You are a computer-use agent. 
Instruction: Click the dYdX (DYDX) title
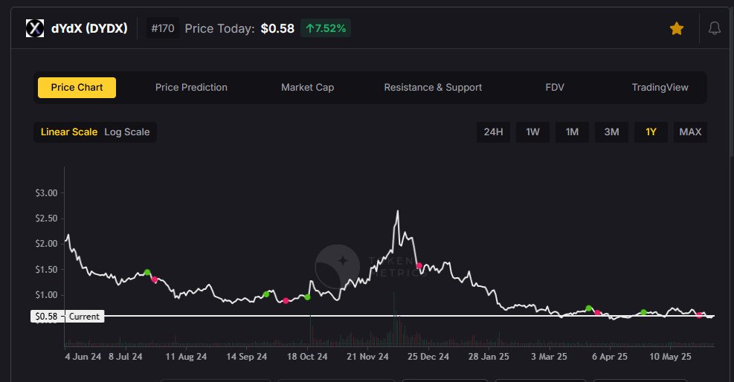pyautogui.click(x=89, y=28)
